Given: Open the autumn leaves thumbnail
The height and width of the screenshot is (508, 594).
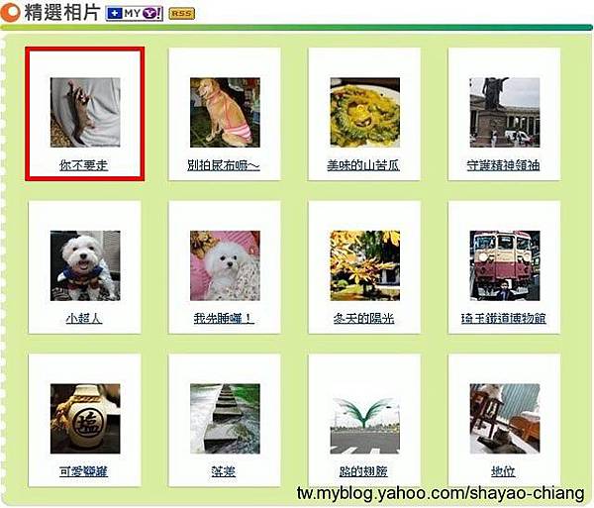Looking at the screenshot, I should pyautogui.click(x=364, y=265).
